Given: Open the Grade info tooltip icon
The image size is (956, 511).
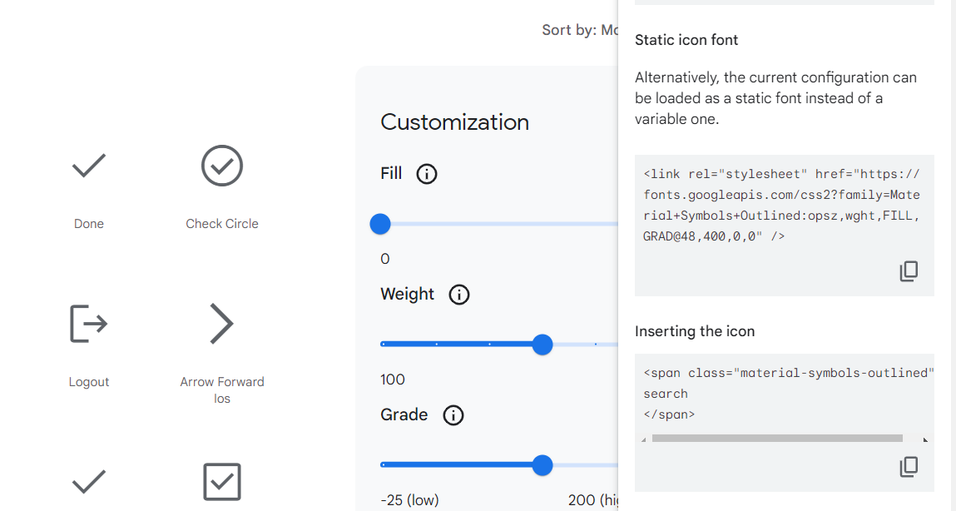Looking at the screenshot, I should (x=453, y=415).
